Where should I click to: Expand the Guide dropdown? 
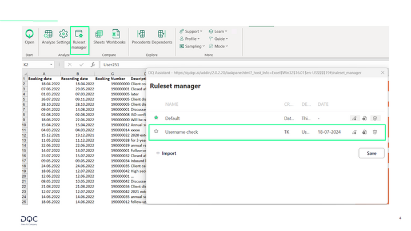(218, 39)
